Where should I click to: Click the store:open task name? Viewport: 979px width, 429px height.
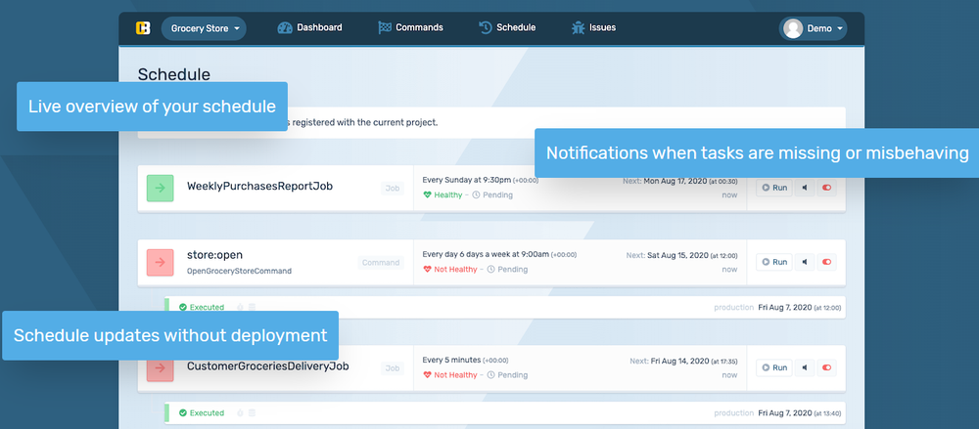click(x=216, y=255)
